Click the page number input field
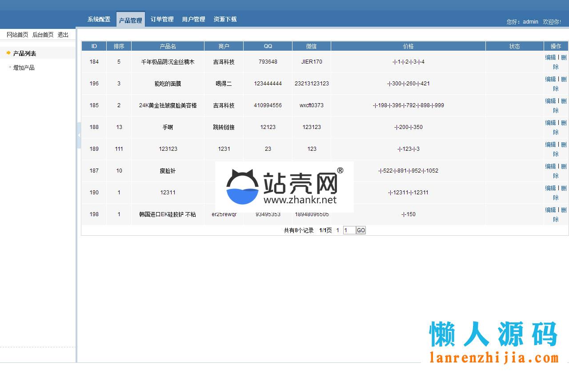 (349, 230)
